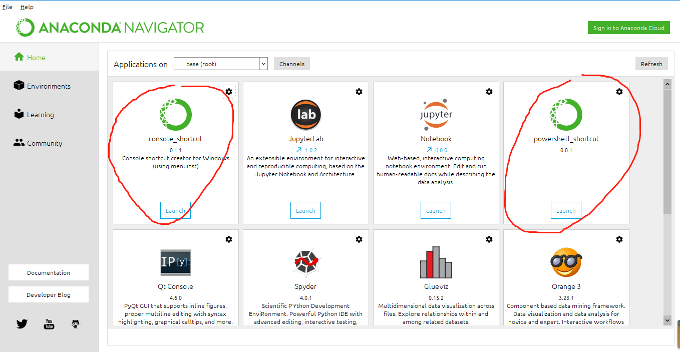Screen dimensions: 680x352
Task: Launch powershell_shortcut
Action: (x=566, y=210)
